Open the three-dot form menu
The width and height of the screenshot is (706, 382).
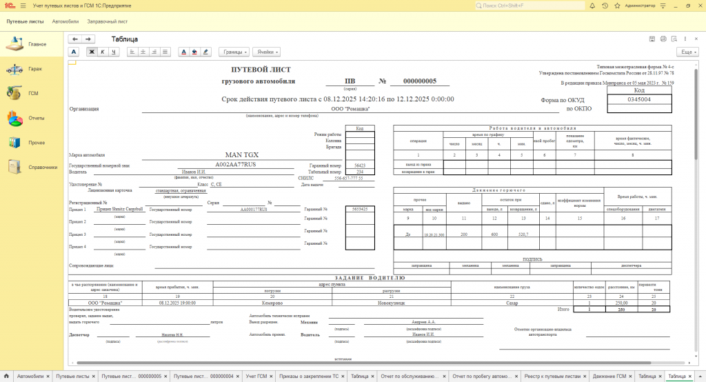click(x=685, y=39)
